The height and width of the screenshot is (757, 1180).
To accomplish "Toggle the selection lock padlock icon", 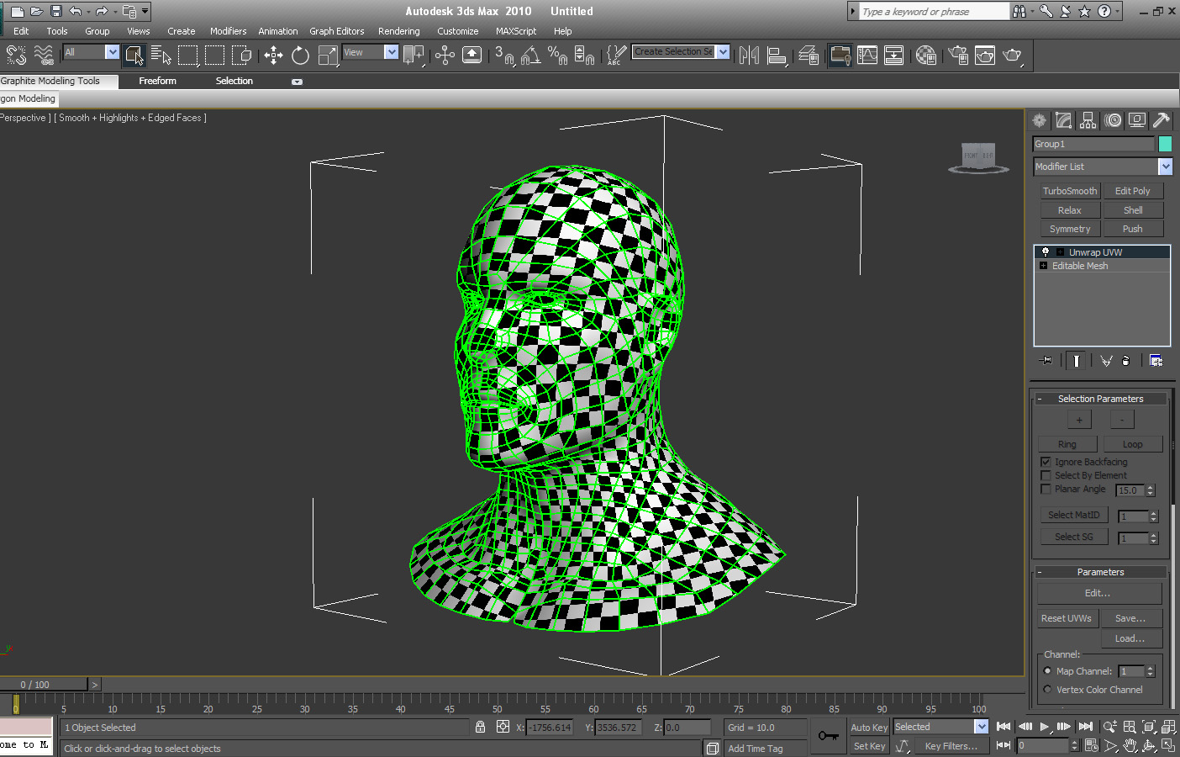I will 480,727.
